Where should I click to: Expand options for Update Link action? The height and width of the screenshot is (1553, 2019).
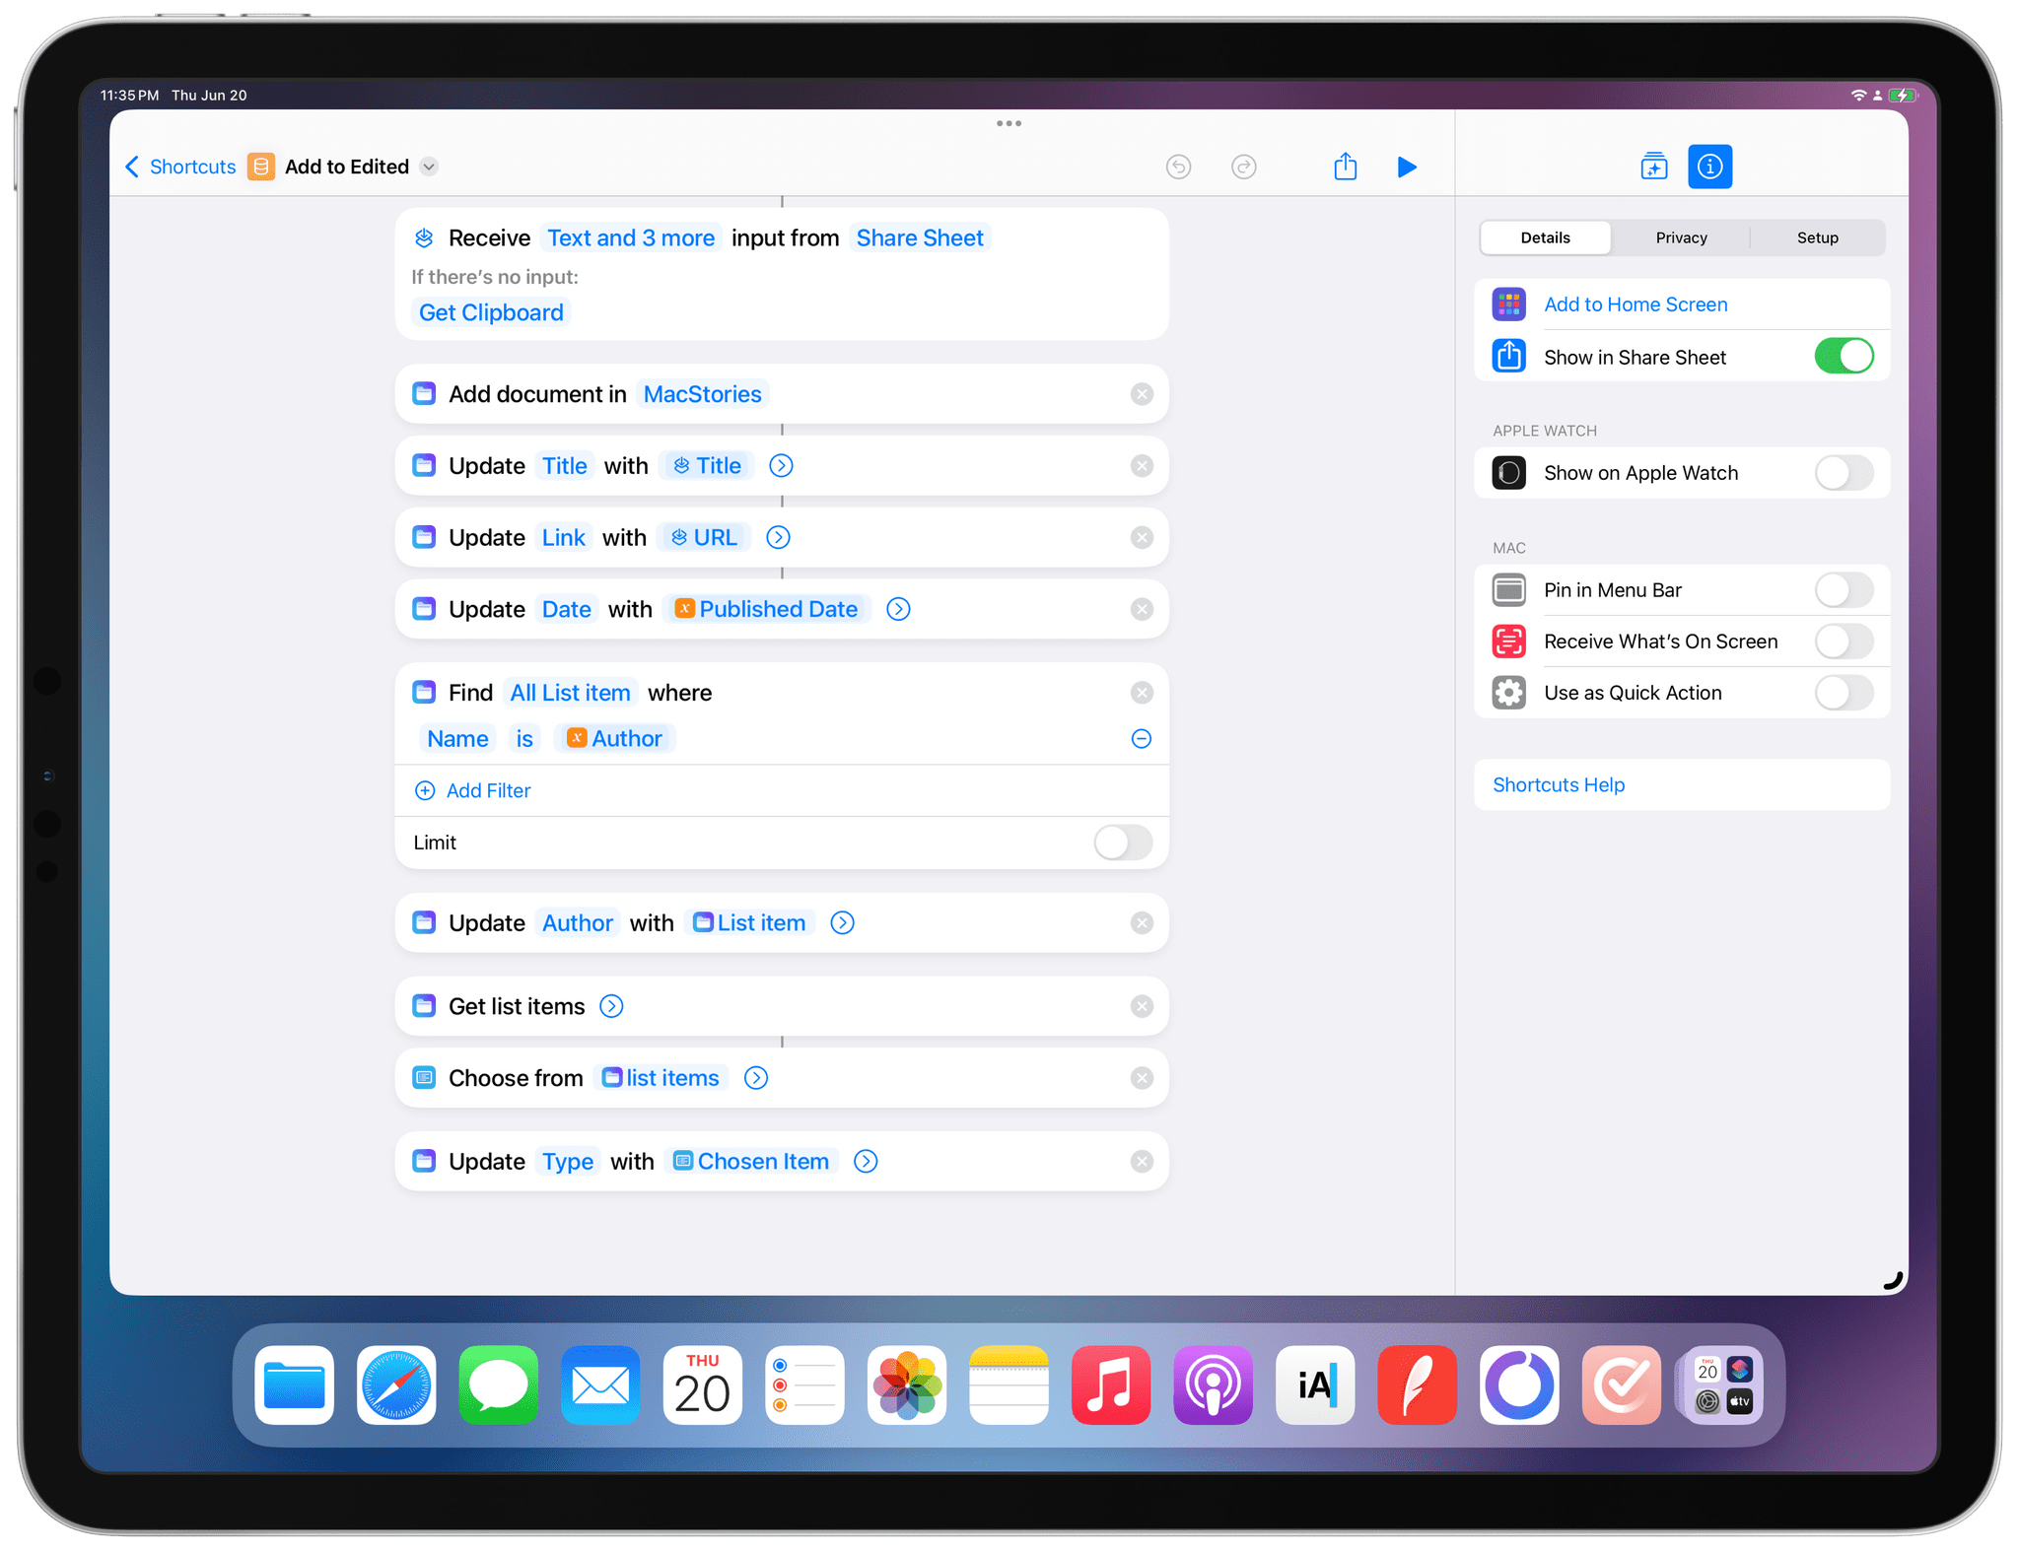[x=778, y=537]
